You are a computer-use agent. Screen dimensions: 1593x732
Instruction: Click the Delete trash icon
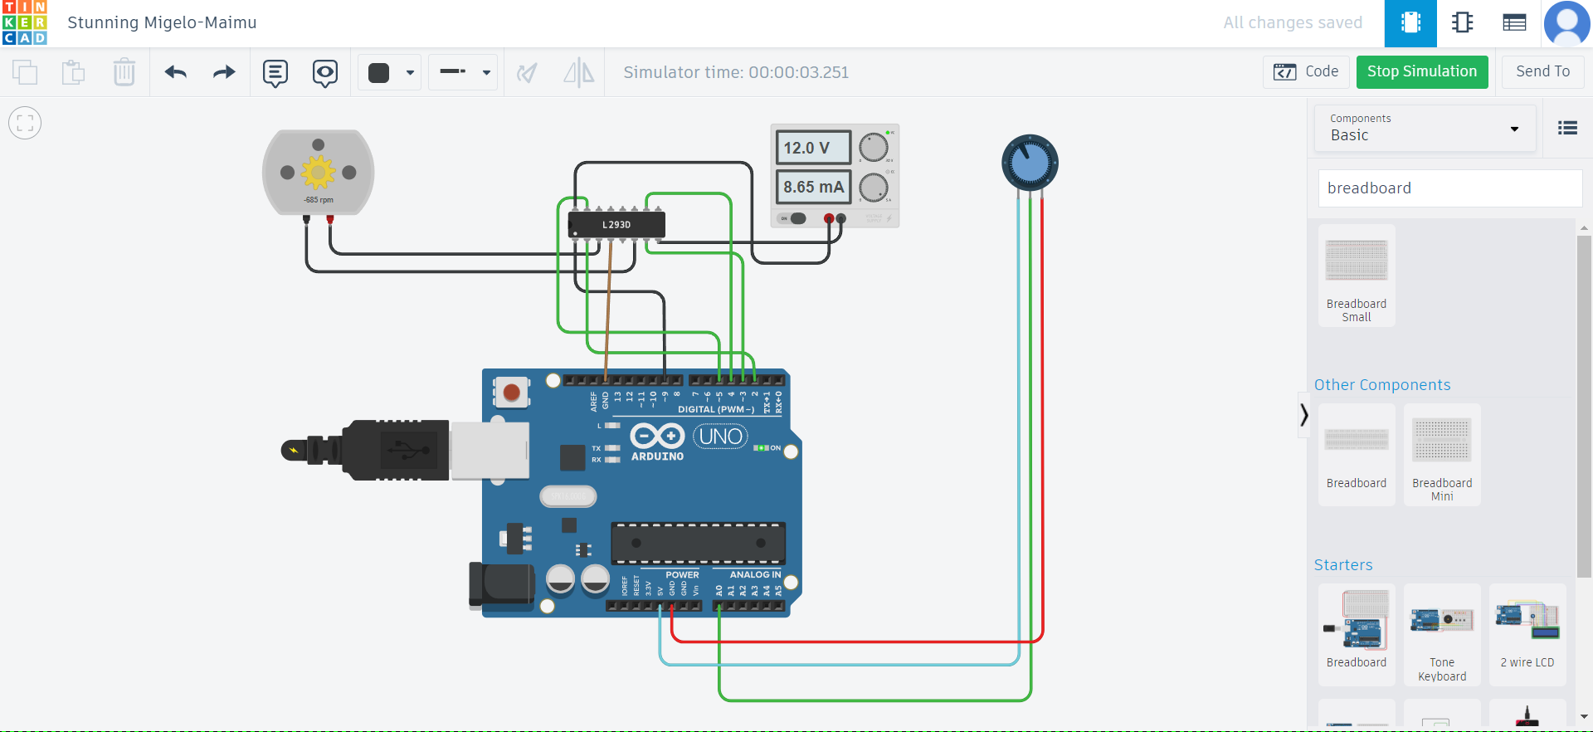pyautogui.click(x=124, y=72)
